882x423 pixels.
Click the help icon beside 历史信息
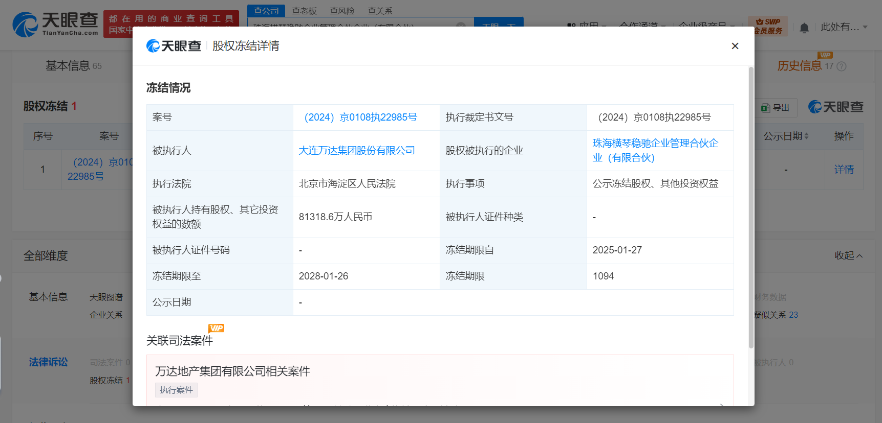[842, 66]
